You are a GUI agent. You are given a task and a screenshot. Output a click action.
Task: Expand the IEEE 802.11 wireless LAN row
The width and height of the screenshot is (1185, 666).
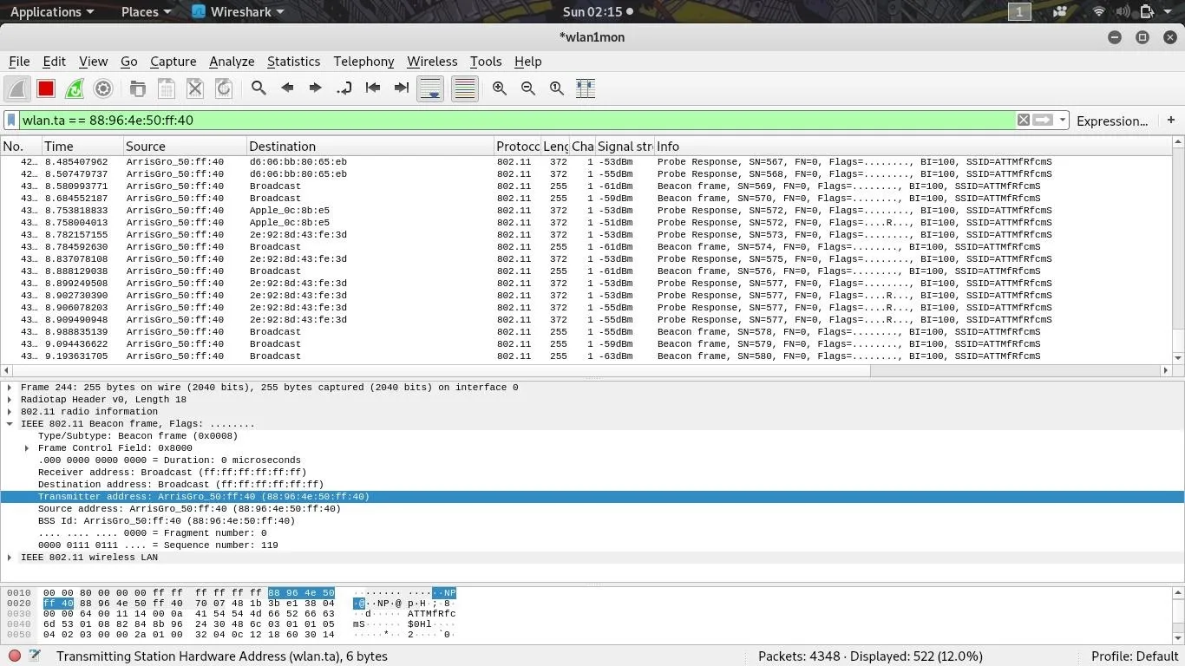10,558
